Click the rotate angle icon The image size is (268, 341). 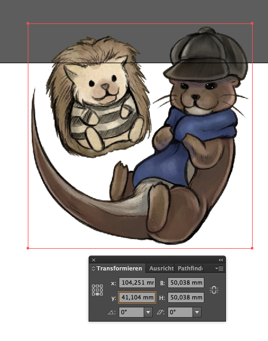pyautogui.click(x=112, y=312)
